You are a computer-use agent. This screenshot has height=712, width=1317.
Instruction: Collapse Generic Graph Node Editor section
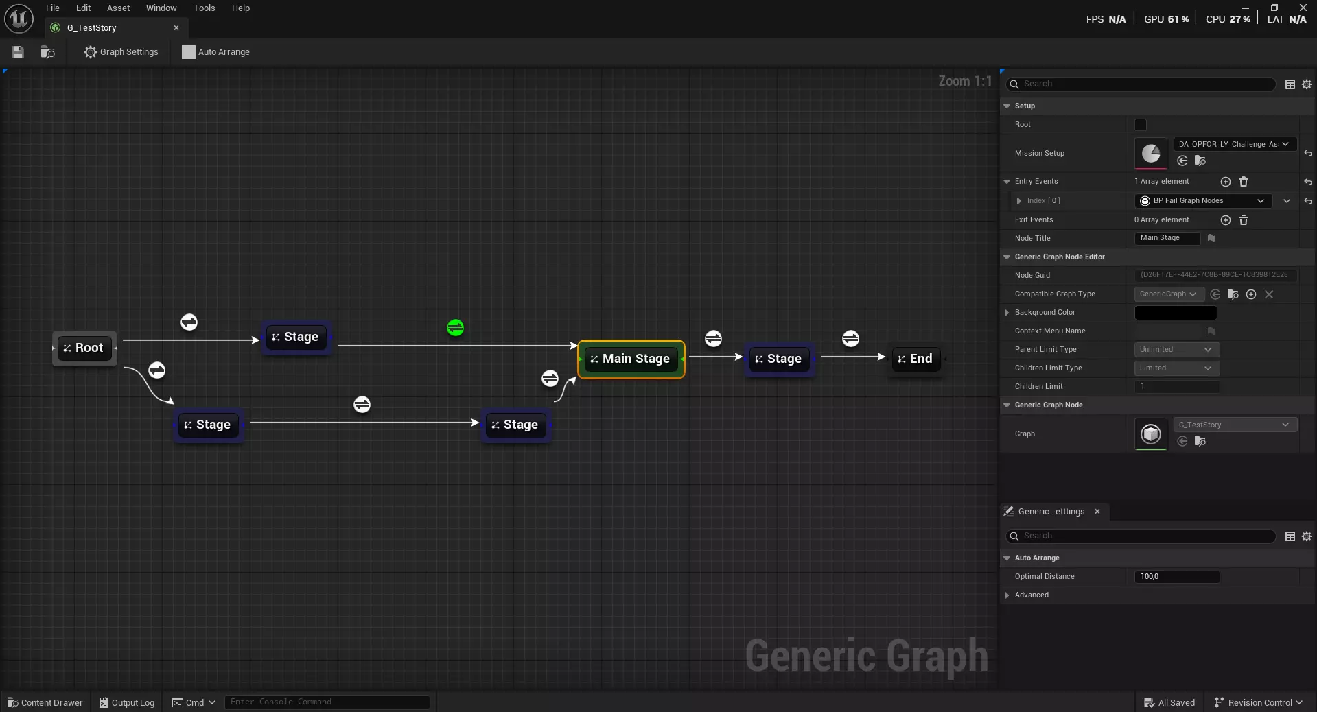tap(1007, 257)
